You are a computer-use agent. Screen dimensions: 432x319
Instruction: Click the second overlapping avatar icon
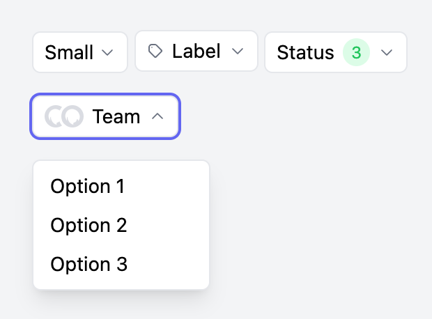click(72, 116)
